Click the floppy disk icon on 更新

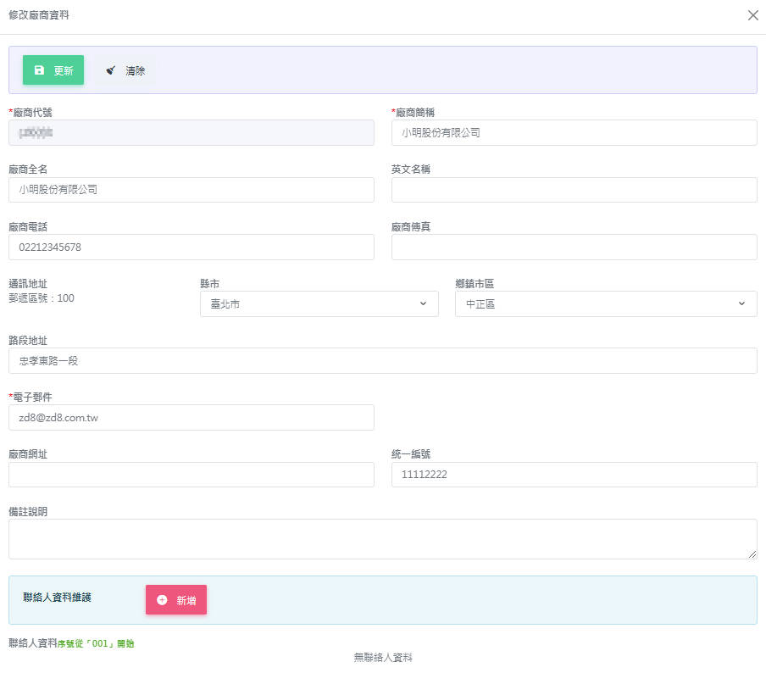coord(39,70)
